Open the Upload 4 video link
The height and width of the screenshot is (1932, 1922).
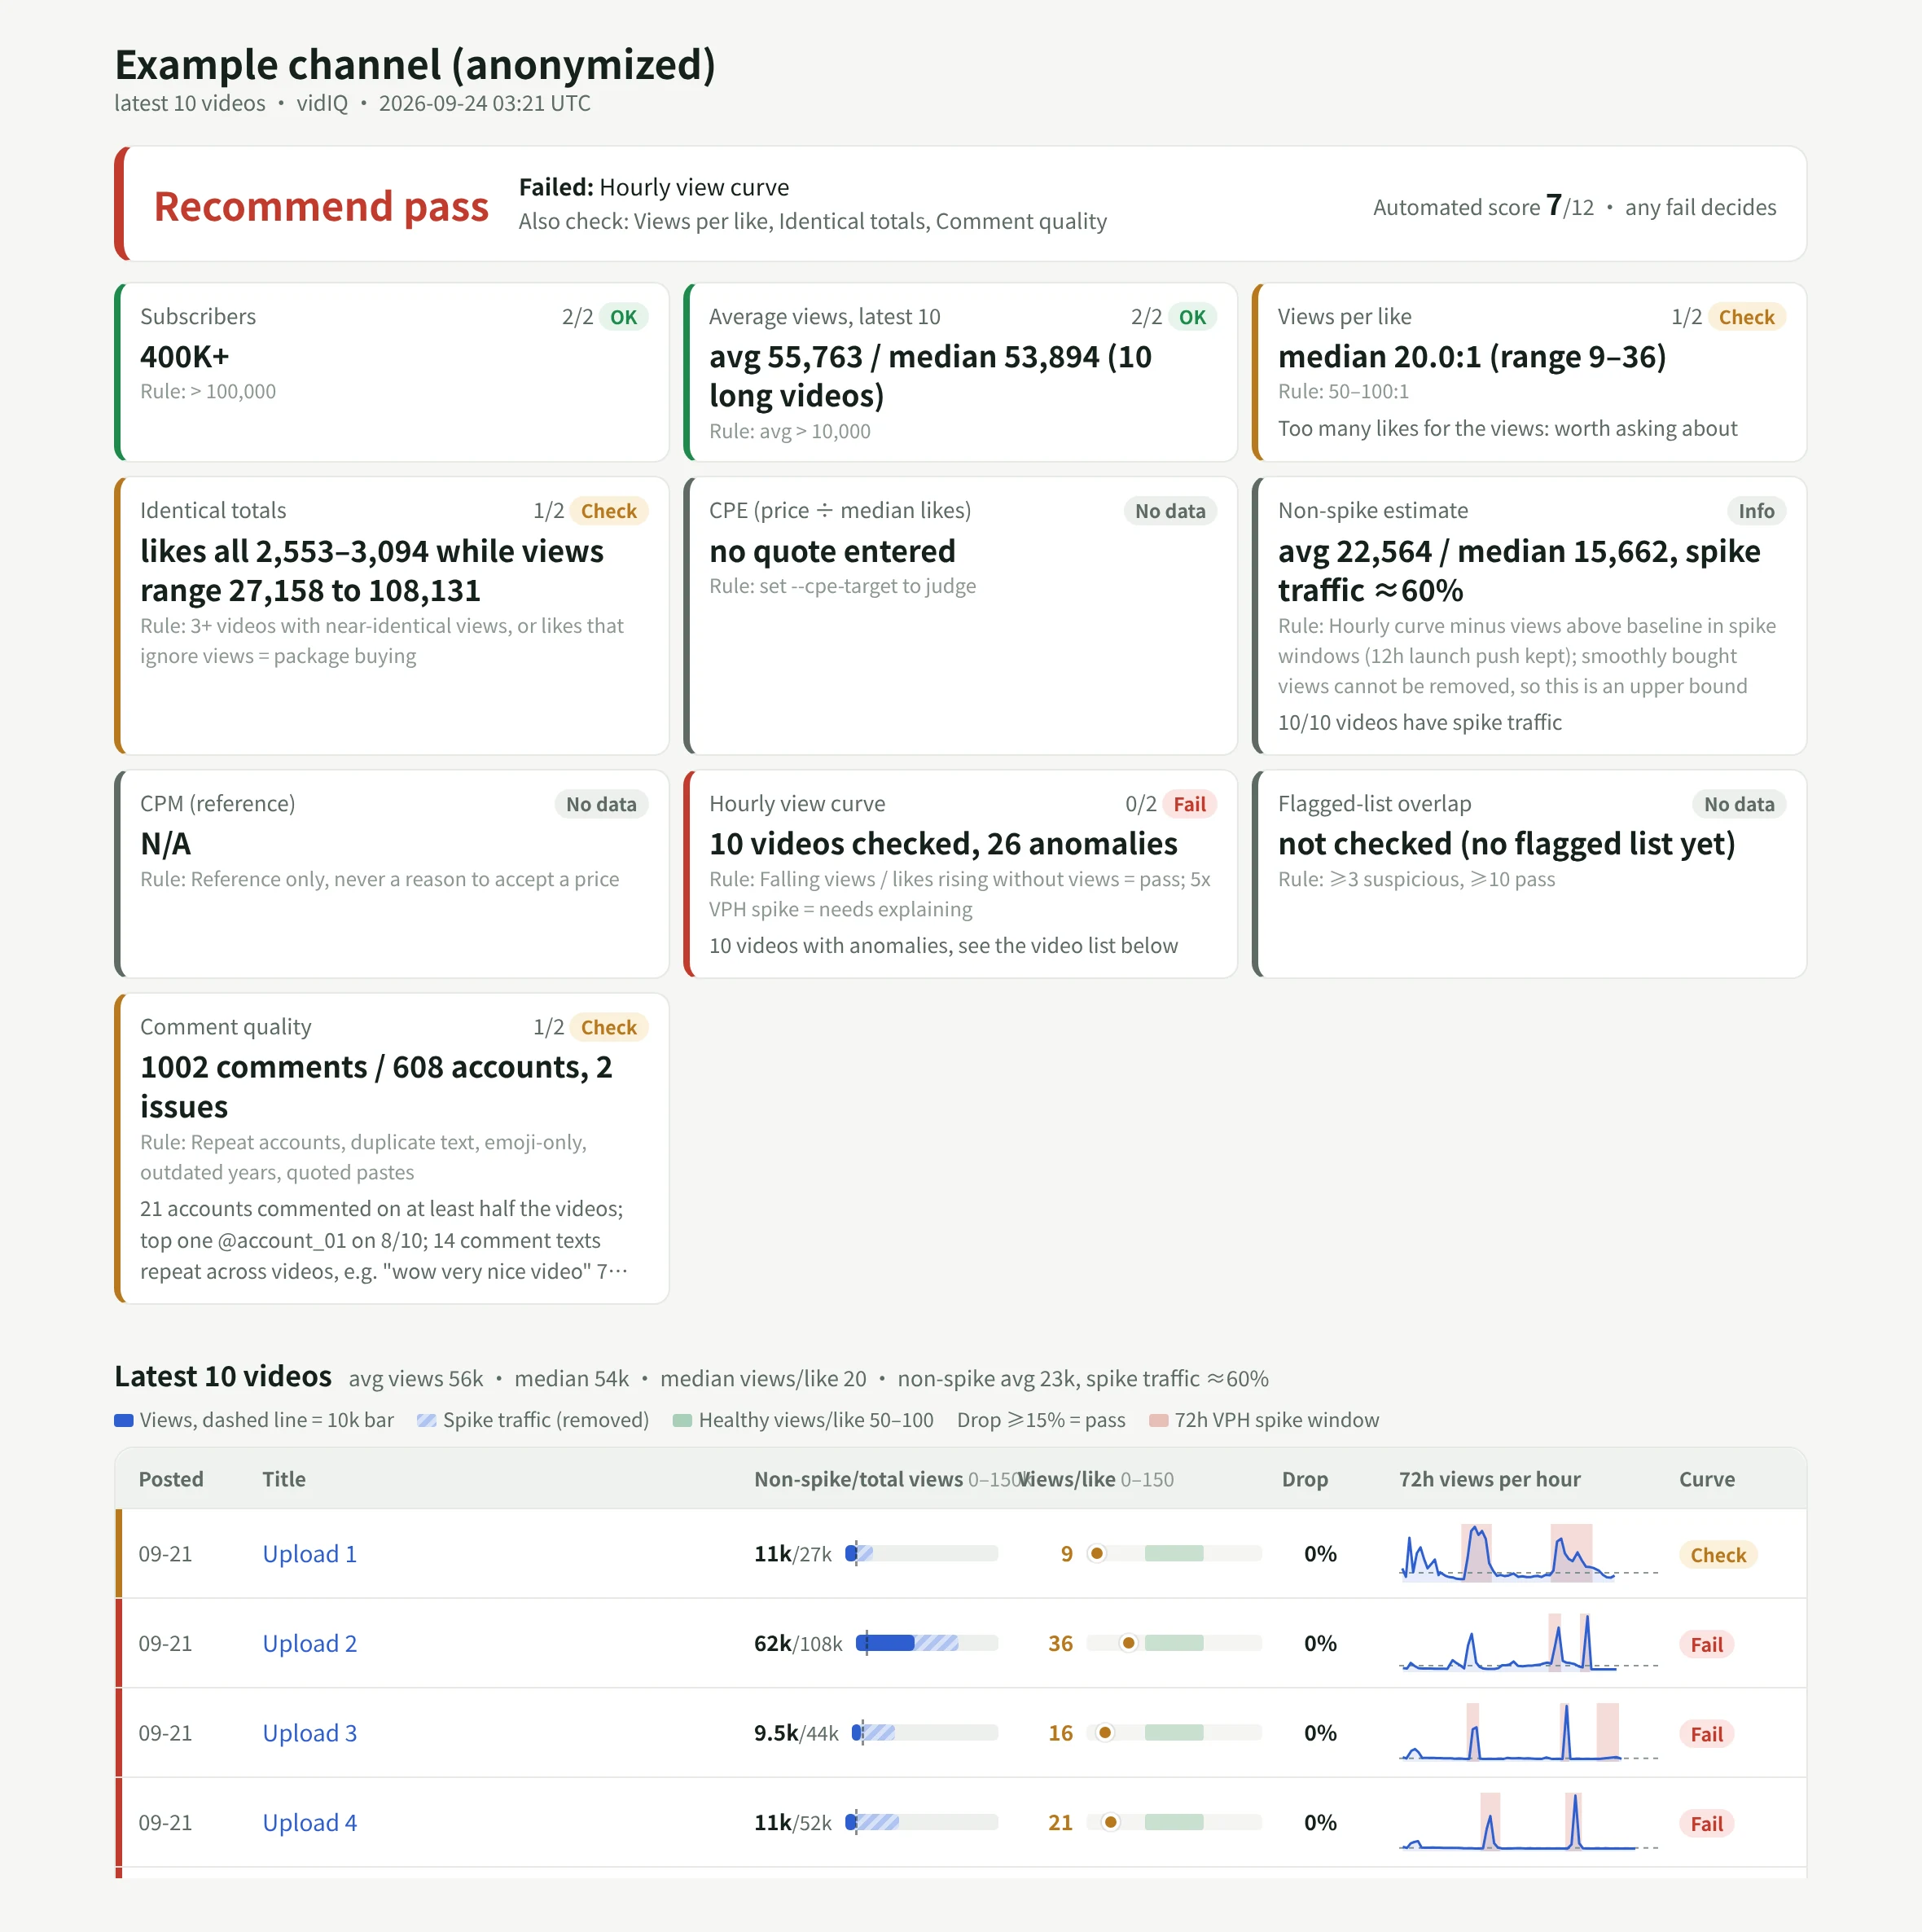click(x=309, y=1823)
